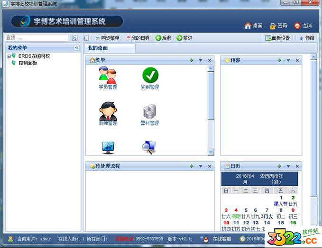Viewport: 322px width, 248px height.
Task: Click the current user icon in status bar
Action: [10, 239]
